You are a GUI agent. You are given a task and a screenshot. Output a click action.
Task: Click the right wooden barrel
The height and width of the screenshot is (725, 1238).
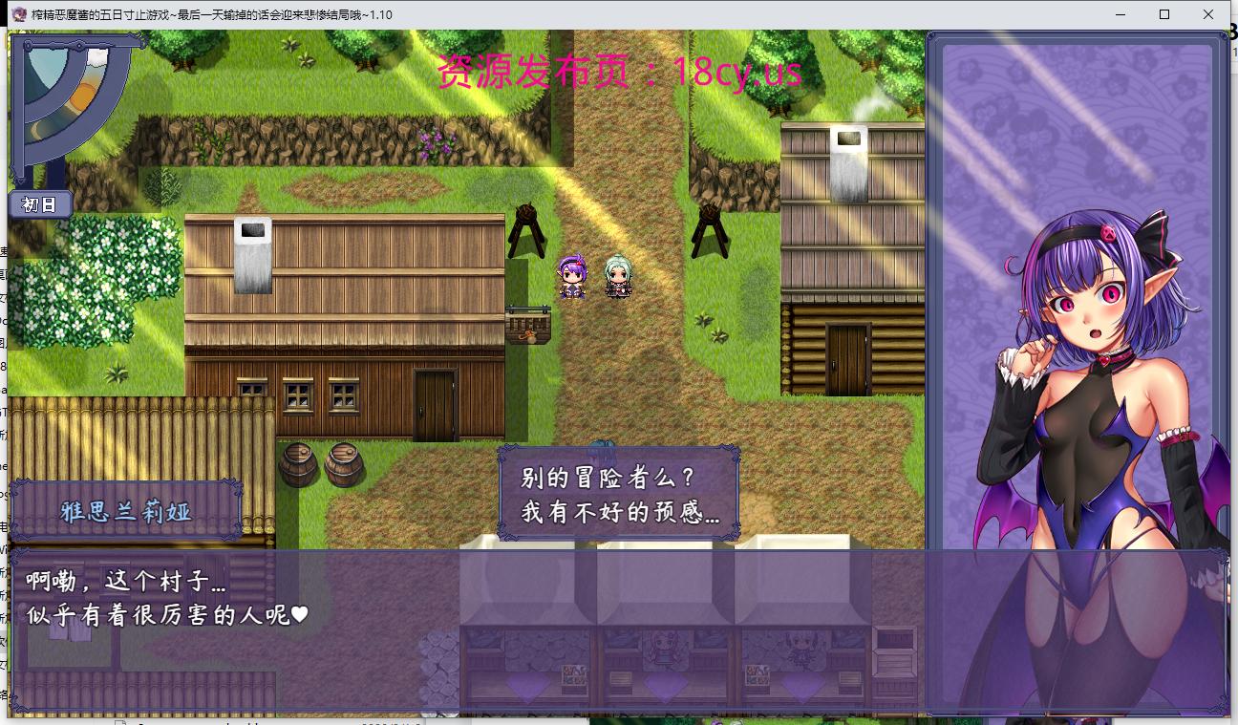(344, 464)
